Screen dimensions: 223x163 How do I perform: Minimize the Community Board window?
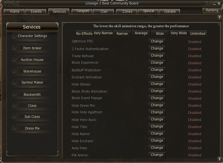coord(214,4)
